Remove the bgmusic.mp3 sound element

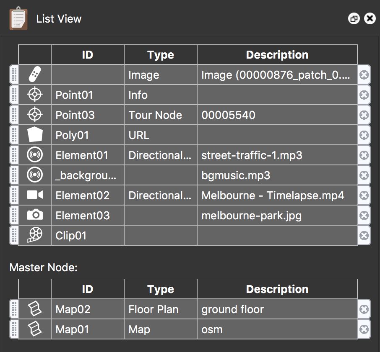(x=363, y=175)
